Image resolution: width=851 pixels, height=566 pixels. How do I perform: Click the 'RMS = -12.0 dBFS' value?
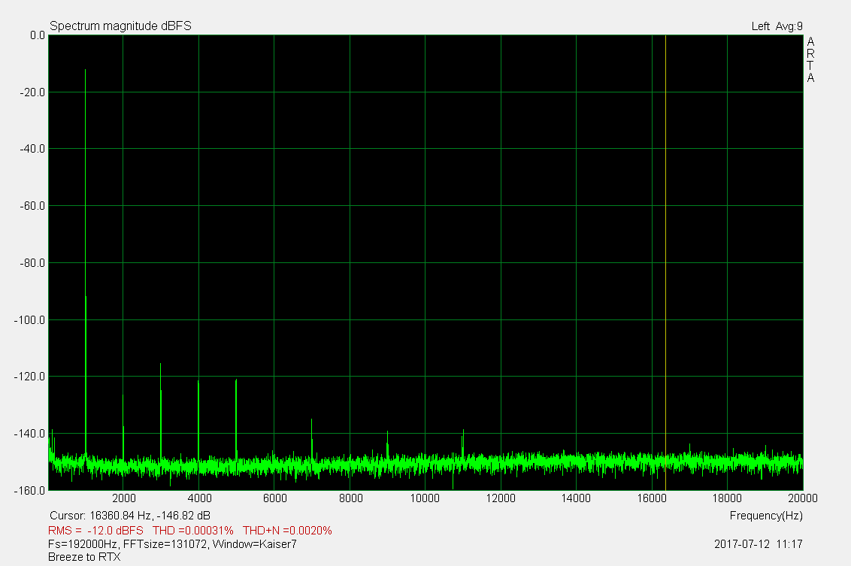[x=96, y=530]
